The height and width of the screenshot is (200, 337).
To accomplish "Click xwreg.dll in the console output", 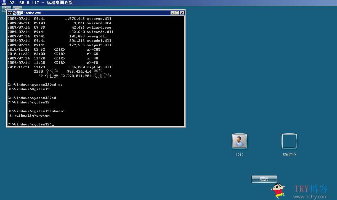I will tap(97, 36).
